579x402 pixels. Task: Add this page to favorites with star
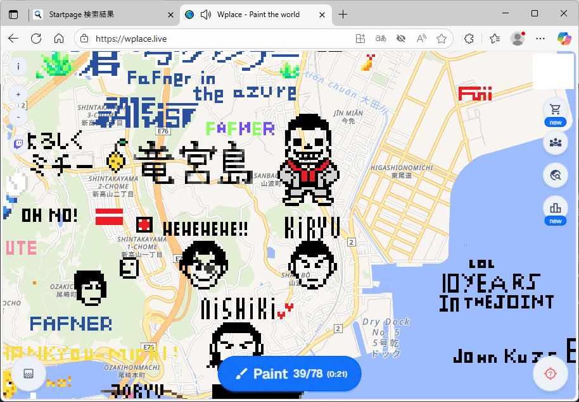coord(442,39)
